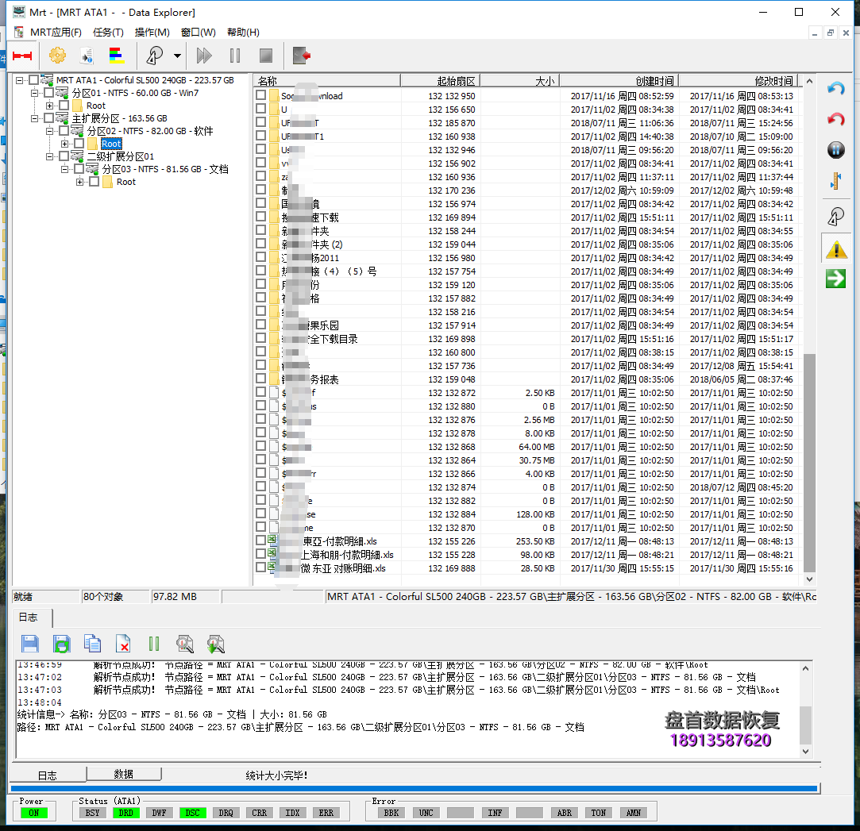
Task: Click the gear settings icon in toolbar
Action: point(57,56)
